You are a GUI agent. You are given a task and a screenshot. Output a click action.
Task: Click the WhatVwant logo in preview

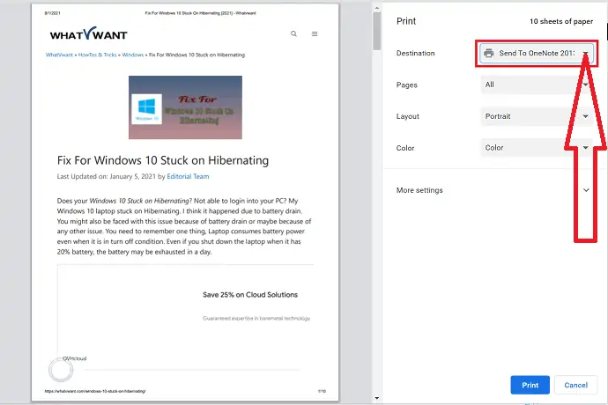pos(88,33)
